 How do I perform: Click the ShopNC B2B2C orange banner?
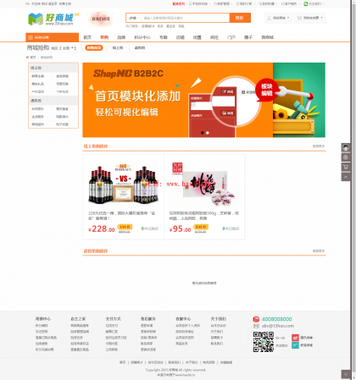[x=203, y=100]
